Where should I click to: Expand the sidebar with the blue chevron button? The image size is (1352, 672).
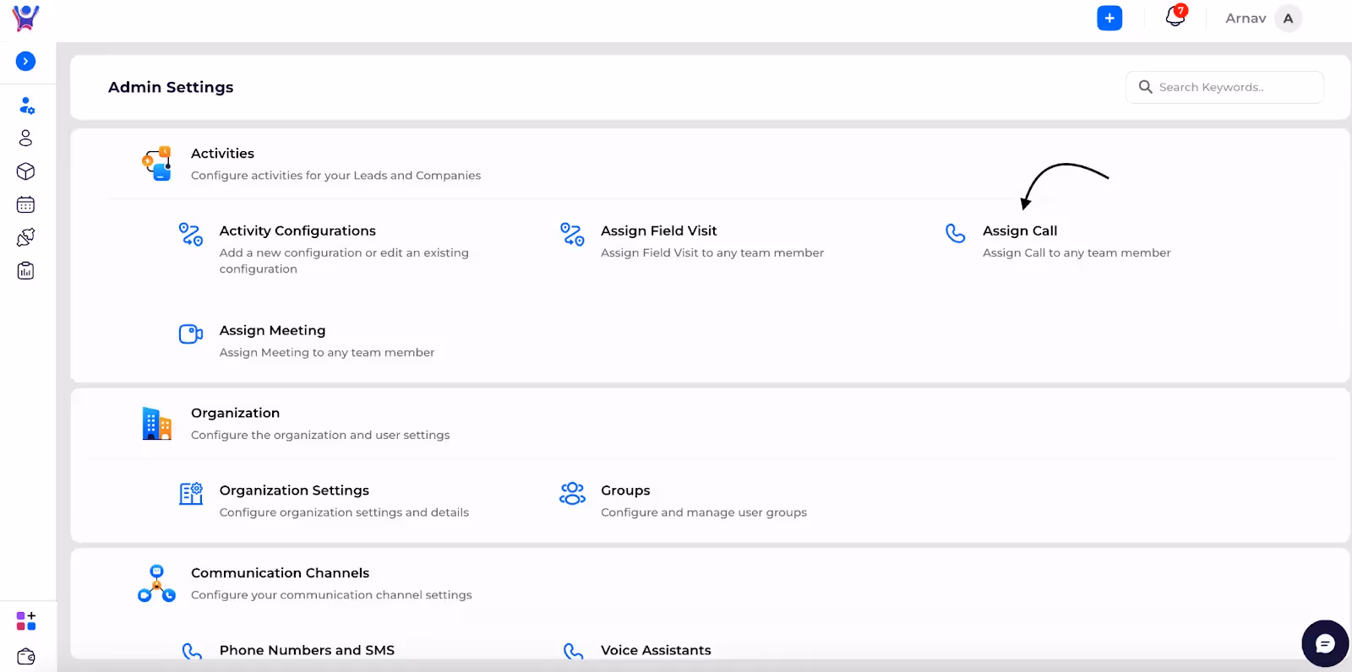pos(26,61)
